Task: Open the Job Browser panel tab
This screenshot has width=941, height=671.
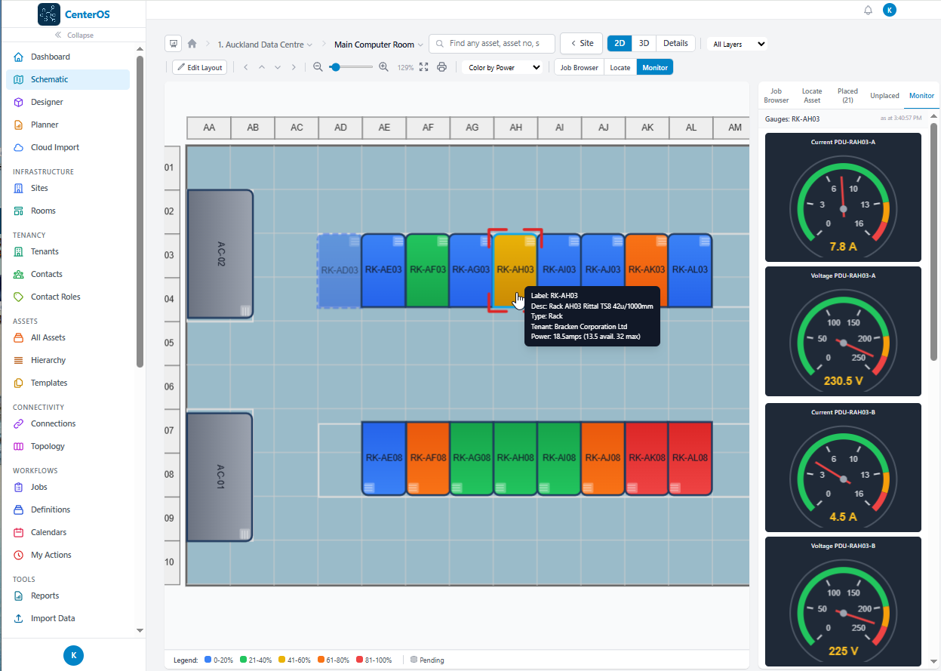Action: pyautogui.click(x=776, y=96)
